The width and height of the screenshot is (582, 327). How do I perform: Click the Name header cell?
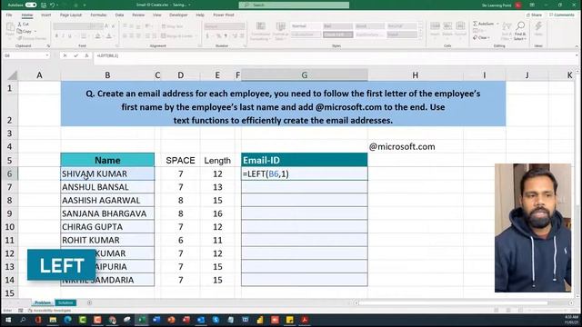click(x=107, y=160)
